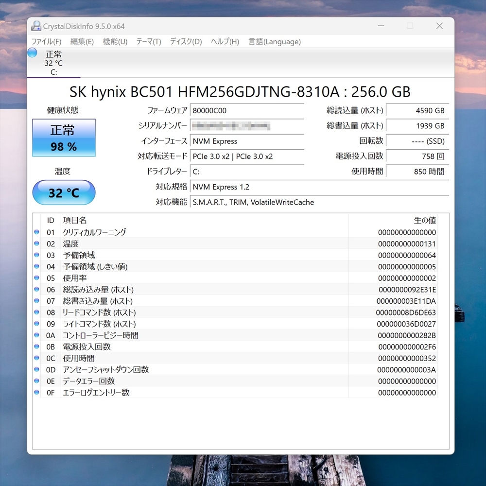Click status dot for リードコマンド数 row
Image resolution: width=486 pixels, height=486 pixels.
click(36, 312)
